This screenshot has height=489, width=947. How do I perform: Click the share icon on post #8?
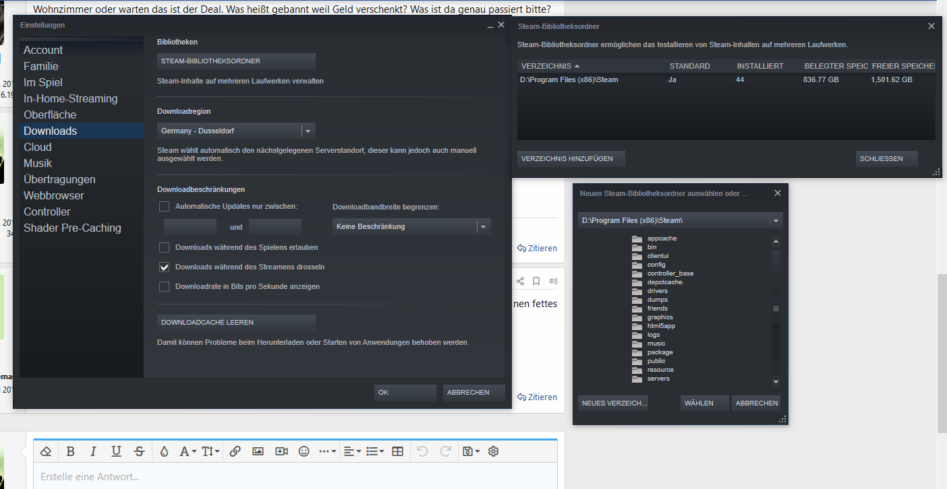pyautogui.click(x=520, y=281)
